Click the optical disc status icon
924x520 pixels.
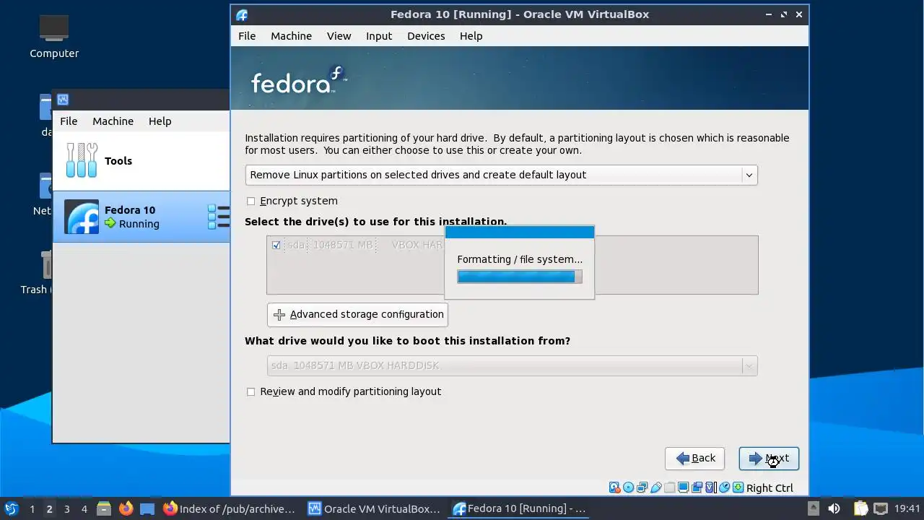click(x=628, y=487)
